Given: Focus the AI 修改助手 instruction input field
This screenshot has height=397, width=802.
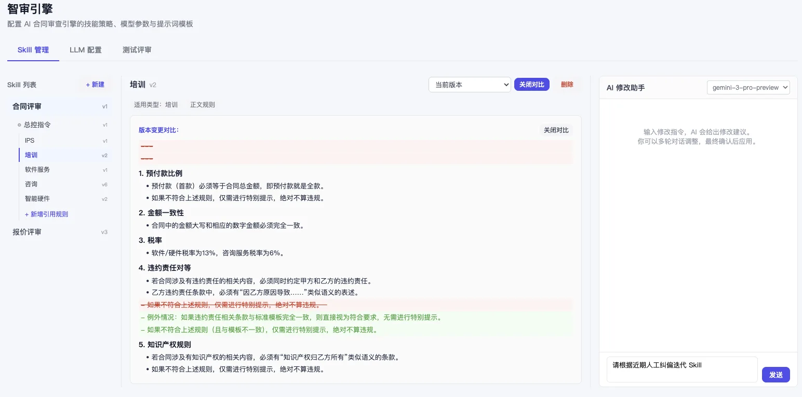Looking at the screenshot, I should [682, 369].
